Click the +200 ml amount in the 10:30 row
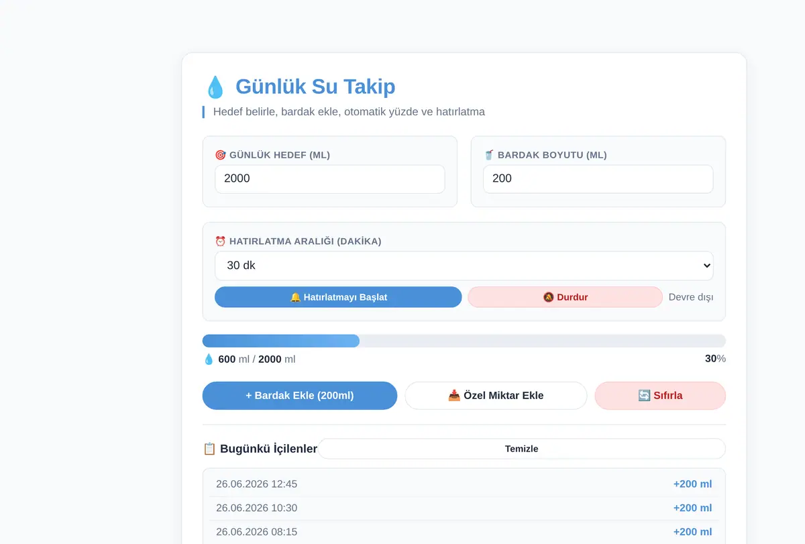 (693, 508)
